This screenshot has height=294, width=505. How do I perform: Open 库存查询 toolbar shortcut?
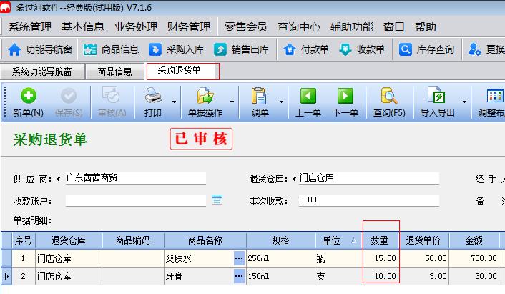point(426,49)
